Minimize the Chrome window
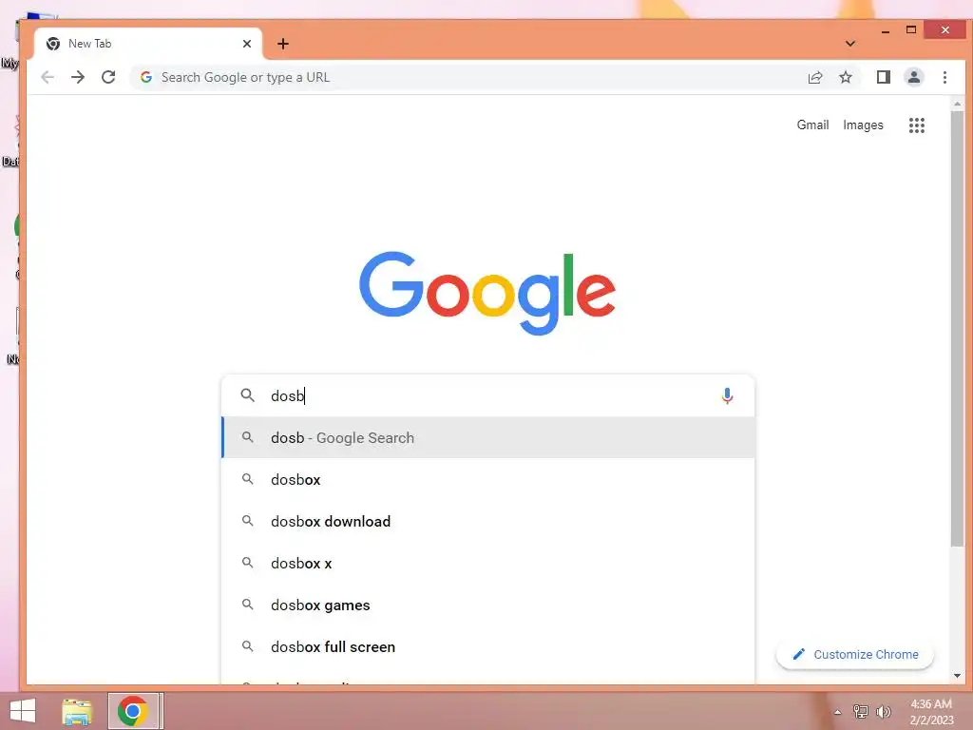This screenshot has width=973, height=730. (886, 30)
